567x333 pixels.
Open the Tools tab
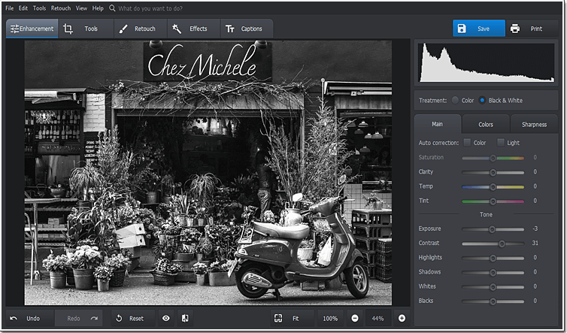click(86, 29)
